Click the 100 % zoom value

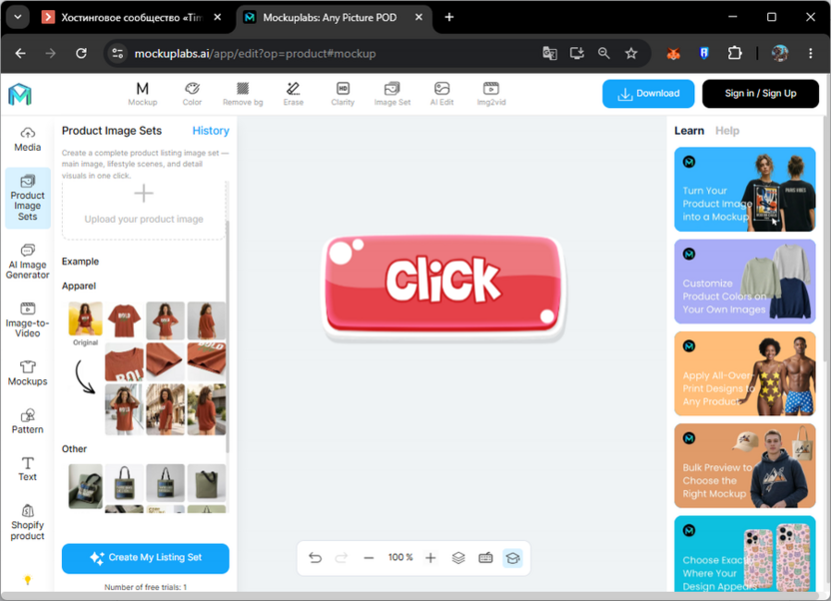click(401, 557)
